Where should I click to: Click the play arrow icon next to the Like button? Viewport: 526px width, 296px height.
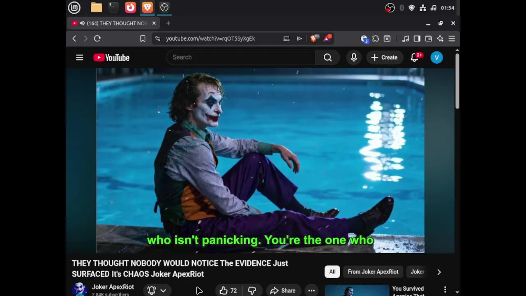tap(199, 291)
